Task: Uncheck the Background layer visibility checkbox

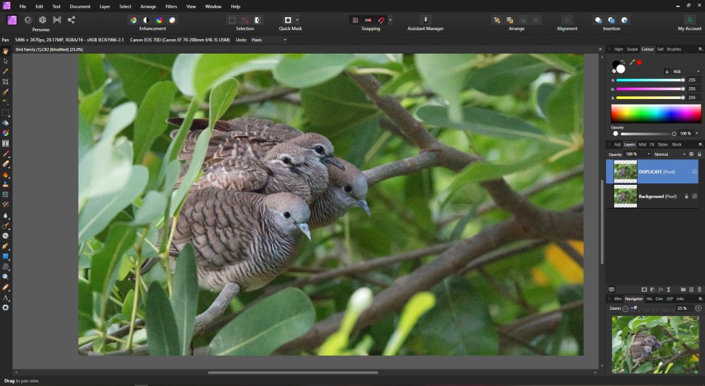Action: [695, 196]
